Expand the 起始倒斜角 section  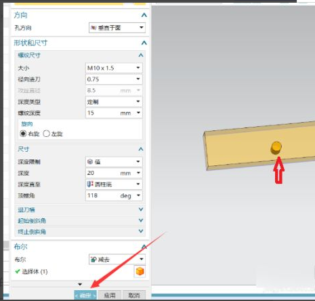[141, 220]
